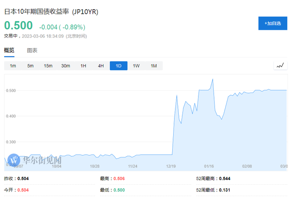Click the title 日本10年期国债收益率 (JP10YR)

[51, 12]
